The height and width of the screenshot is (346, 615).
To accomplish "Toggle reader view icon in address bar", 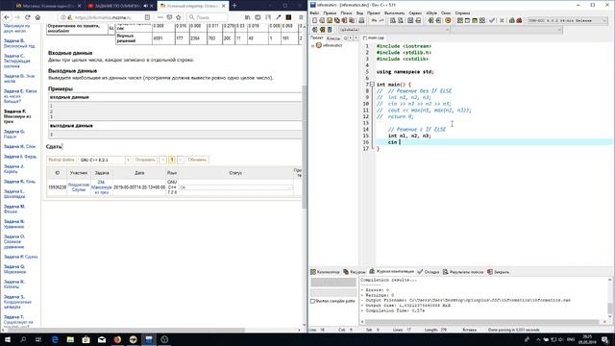I will point(147,17).
